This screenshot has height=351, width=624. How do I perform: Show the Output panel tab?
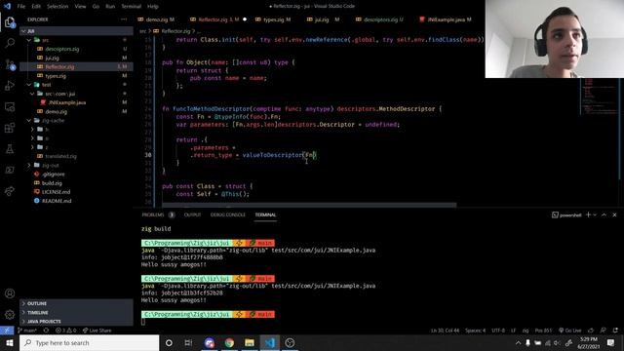click(192, 214)
